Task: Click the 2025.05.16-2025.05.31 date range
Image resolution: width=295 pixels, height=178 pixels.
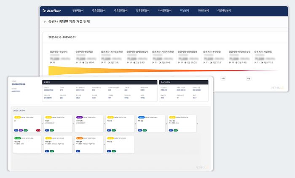Action: coord(64,36)
